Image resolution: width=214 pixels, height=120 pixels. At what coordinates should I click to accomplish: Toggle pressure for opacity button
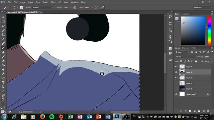point(75,8)
